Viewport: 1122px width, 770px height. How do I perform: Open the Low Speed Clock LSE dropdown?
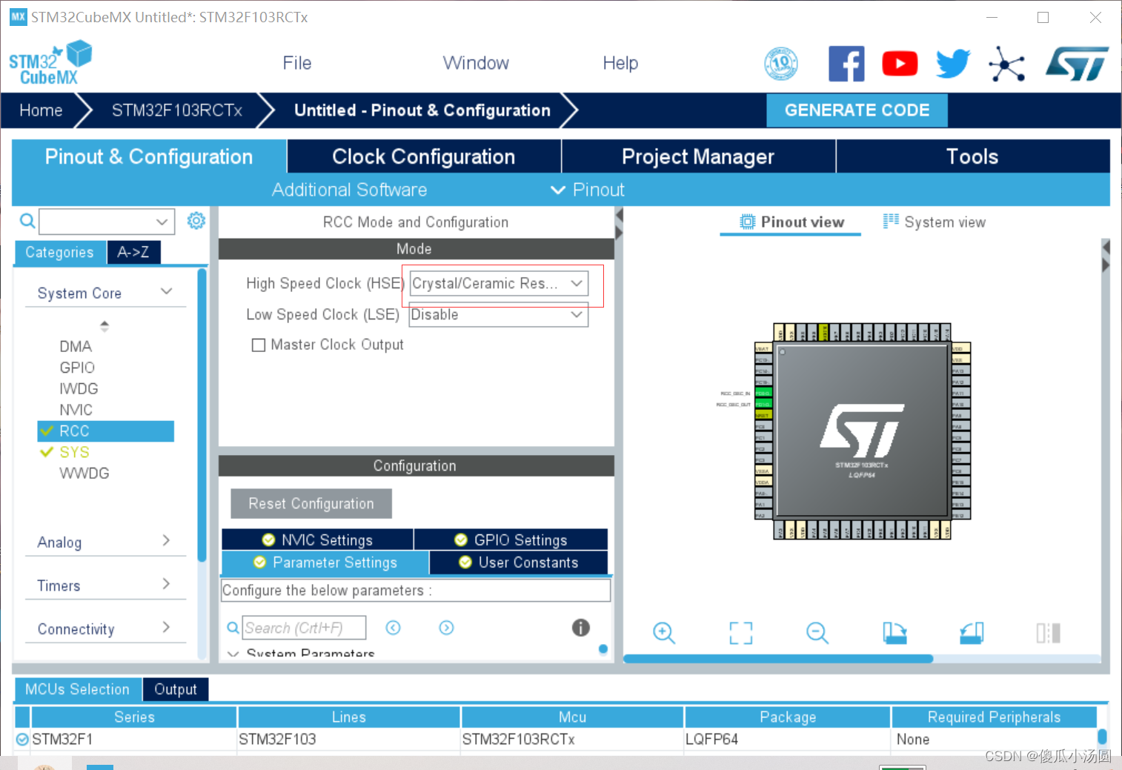(576, 314)
